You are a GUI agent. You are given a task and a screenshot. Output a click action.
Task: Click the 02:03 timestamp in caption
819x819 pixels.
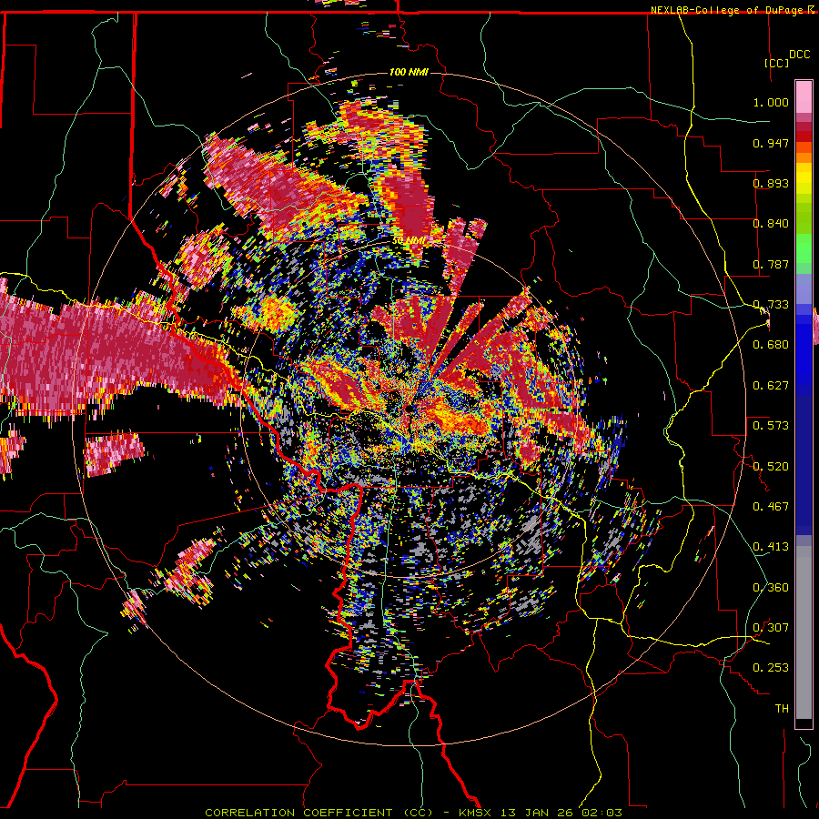pyautogui.click(x=601, y=813)
